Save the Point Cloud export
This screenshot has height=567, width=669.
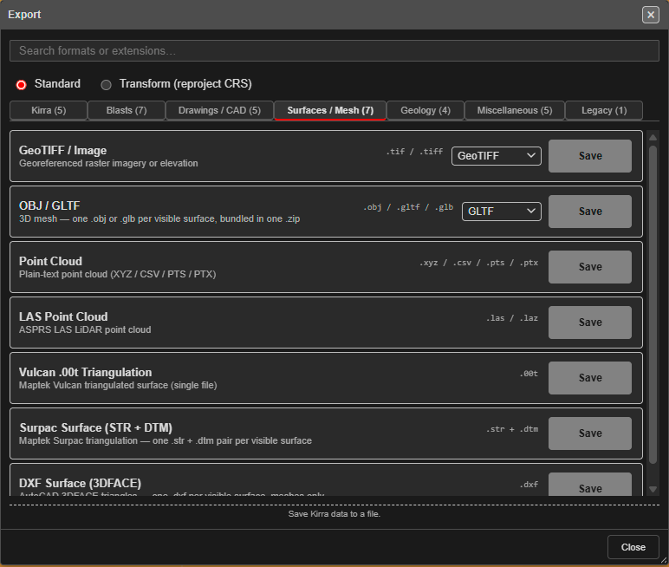590,267
